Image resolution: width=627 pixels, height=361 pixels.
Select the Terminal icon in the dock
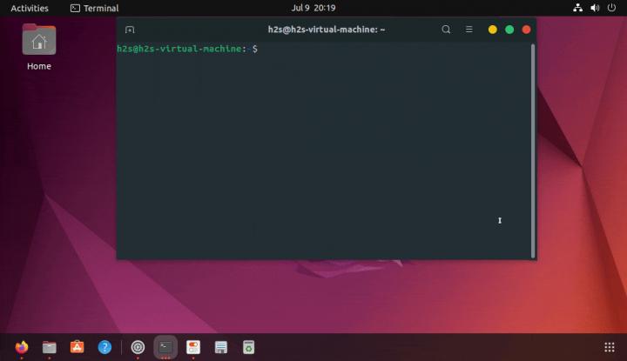(165, 347)
